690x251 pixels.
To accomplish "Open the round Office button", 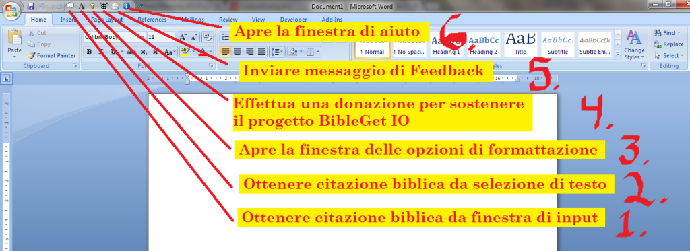I will 11,11.
